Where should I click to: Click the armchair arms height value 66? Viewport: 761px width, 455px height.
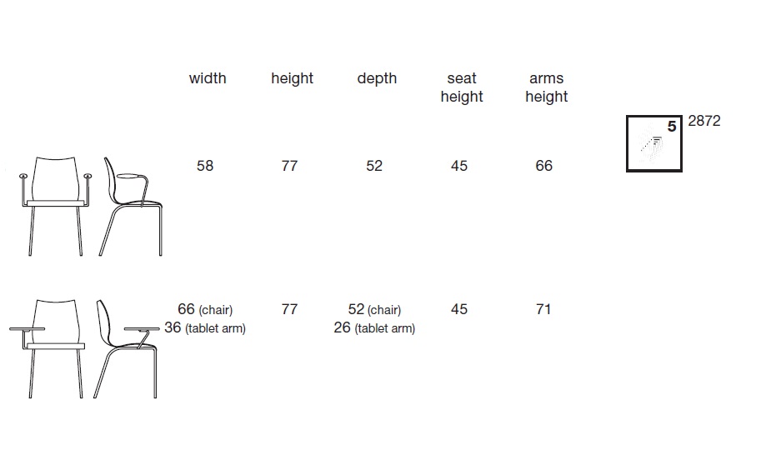coord(544,166)
